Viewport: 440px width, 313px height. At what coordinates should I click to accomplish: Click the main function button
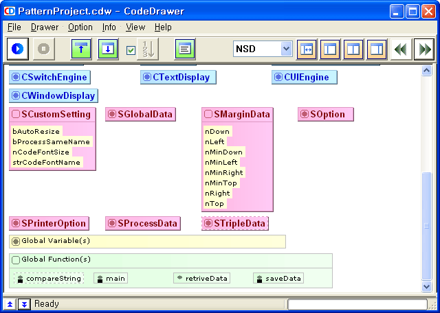click(111, 278)
